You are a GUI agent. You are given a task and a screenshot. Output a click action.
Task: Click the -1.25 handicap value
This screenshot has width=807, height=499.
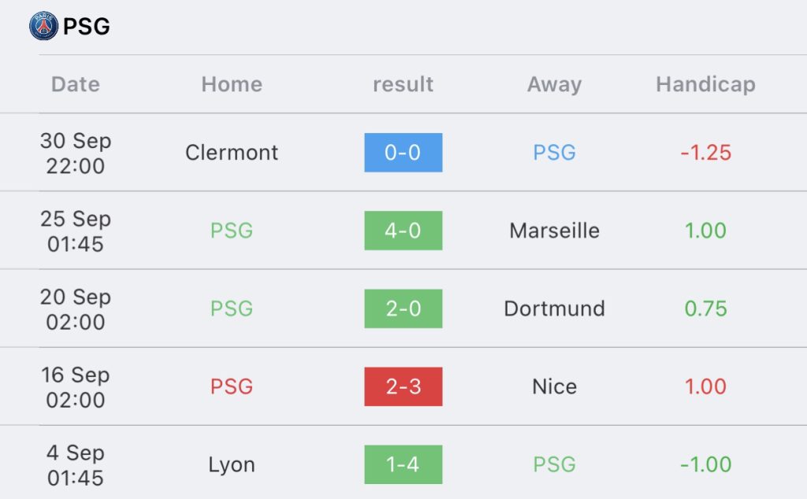tap(705, 153)
